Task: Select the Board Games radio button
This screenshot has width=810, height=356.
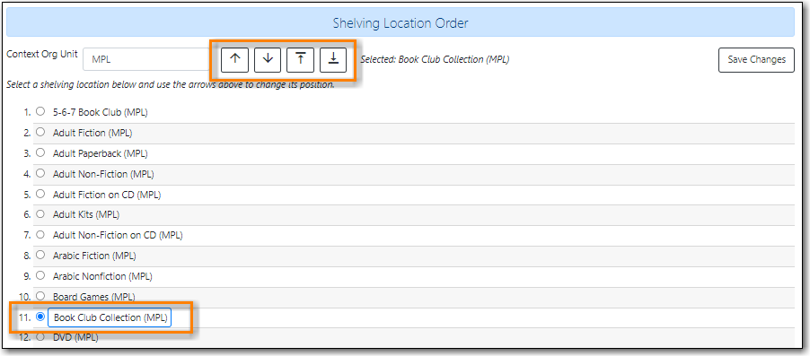Action: tap(40, 296)
